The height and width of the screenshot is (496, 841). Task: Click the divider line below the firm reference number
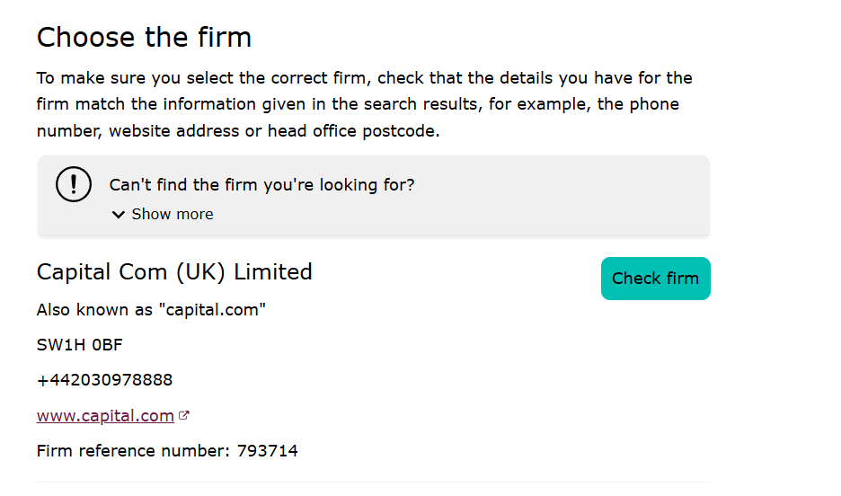pyautogui.click(x=373, y=483)
